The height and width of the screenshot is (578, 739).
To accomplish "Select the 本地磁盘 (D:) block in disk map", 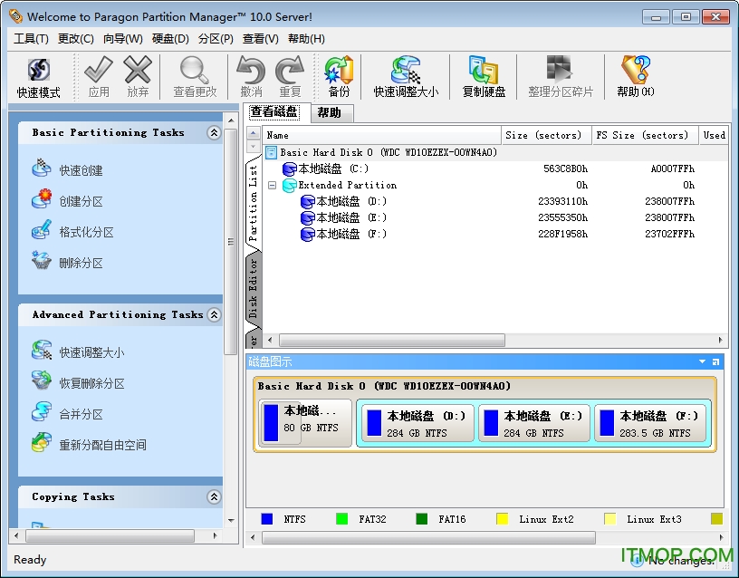I will [x=417, y=423].
